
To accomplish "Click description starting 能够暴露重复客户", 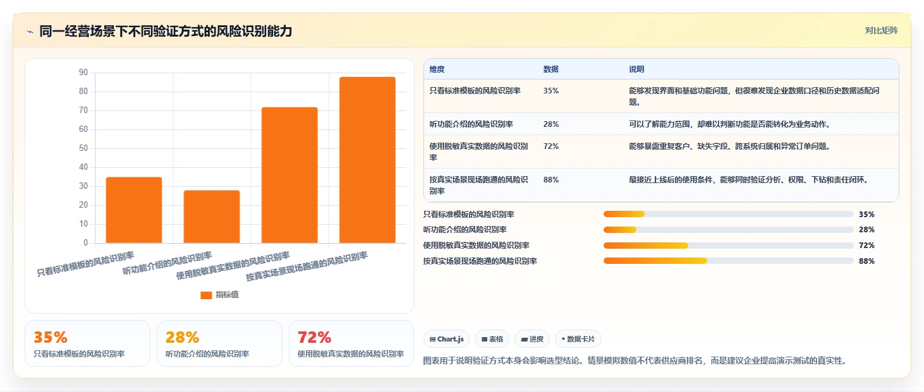I will [x=729, y=146].
